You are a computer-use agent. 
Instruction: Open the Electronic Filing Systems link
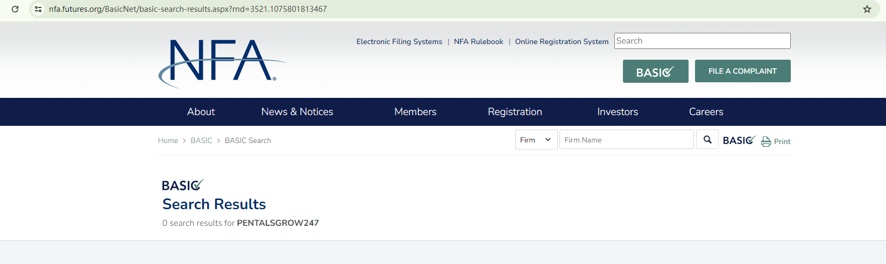[x=399, y=41]
